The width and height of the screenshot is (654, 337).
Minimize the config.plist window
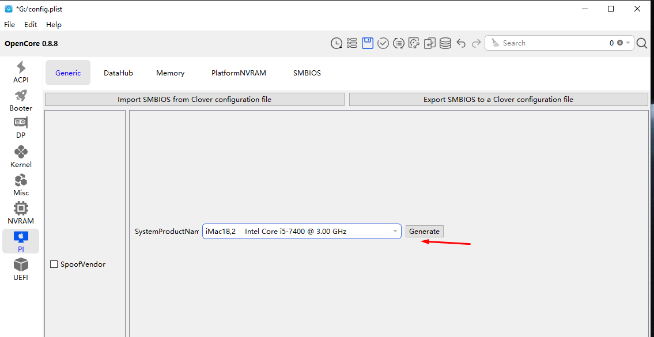pos(584,9)
